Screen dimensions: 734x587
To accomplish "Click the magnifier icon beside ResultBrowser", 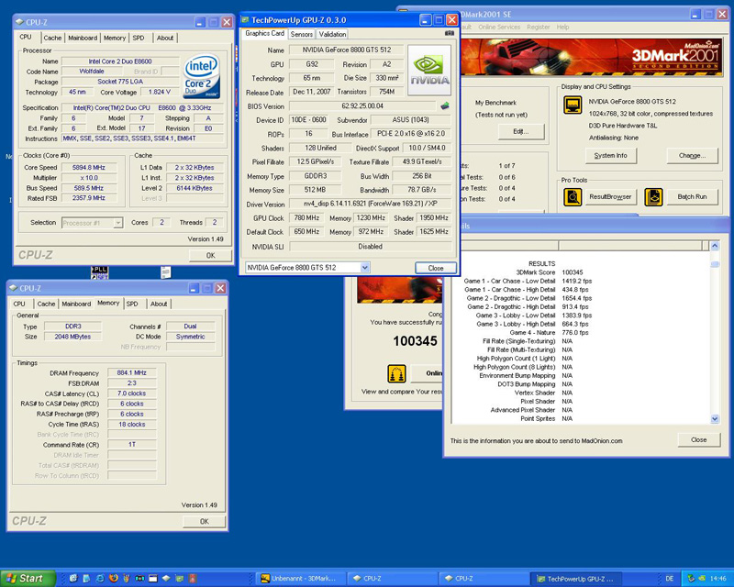I will pyautogui.click(x=573, y=197).
